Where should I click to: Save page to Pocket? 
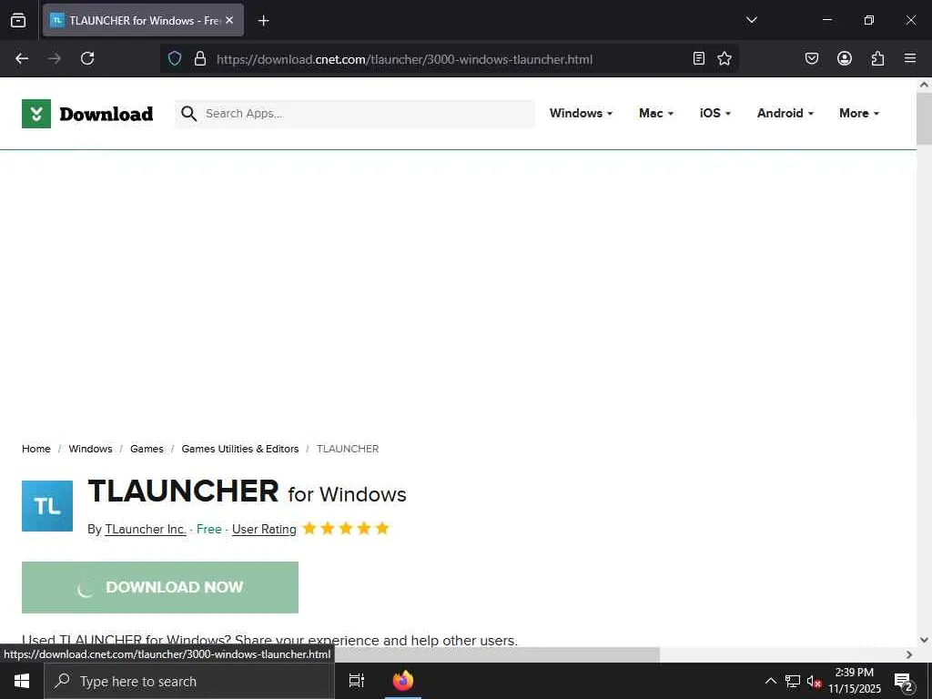pos(811,58)
